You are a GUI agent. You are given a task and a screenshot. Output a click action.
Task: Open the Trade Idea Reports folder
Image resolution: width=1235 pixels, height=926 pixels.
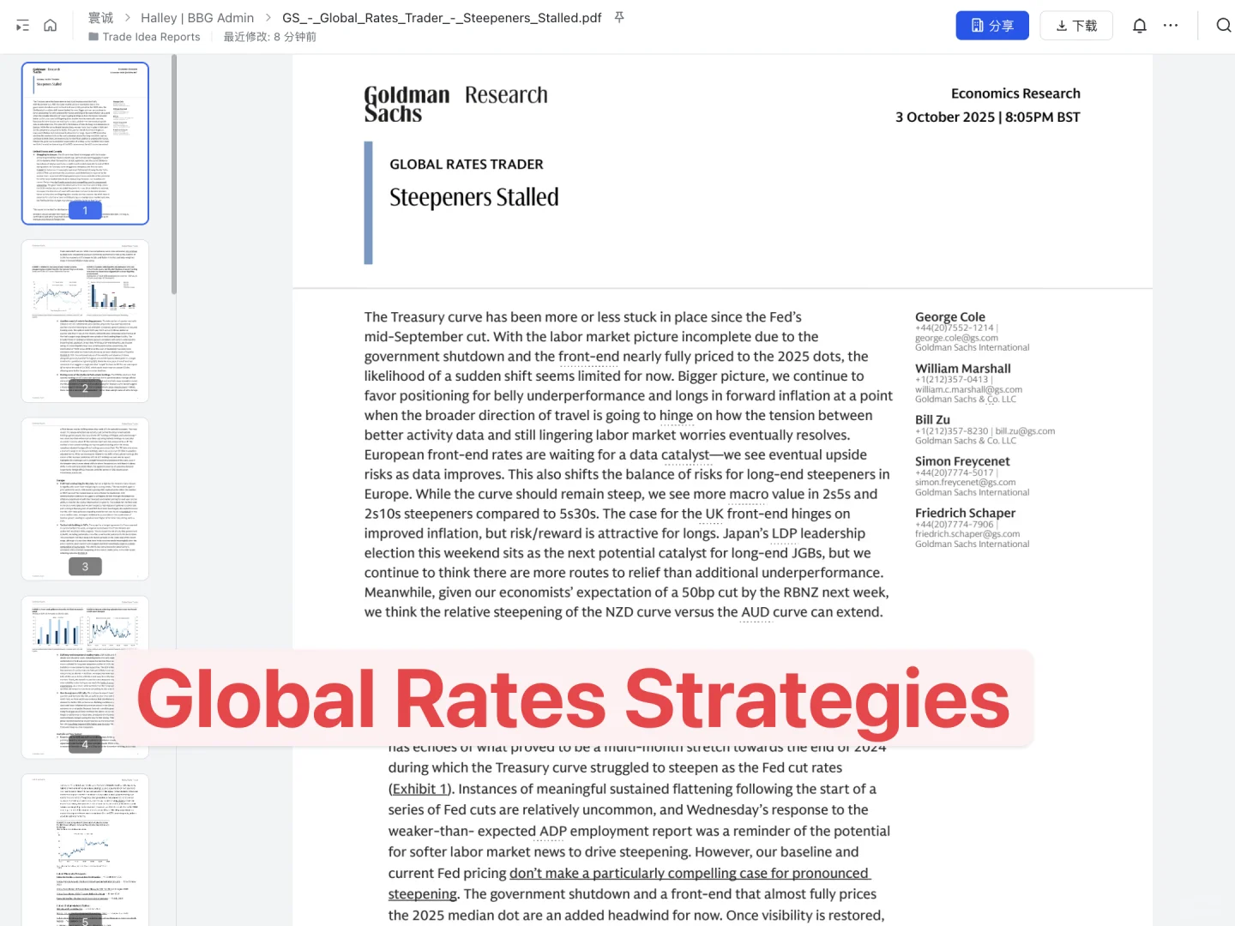(x=144, y=37)
